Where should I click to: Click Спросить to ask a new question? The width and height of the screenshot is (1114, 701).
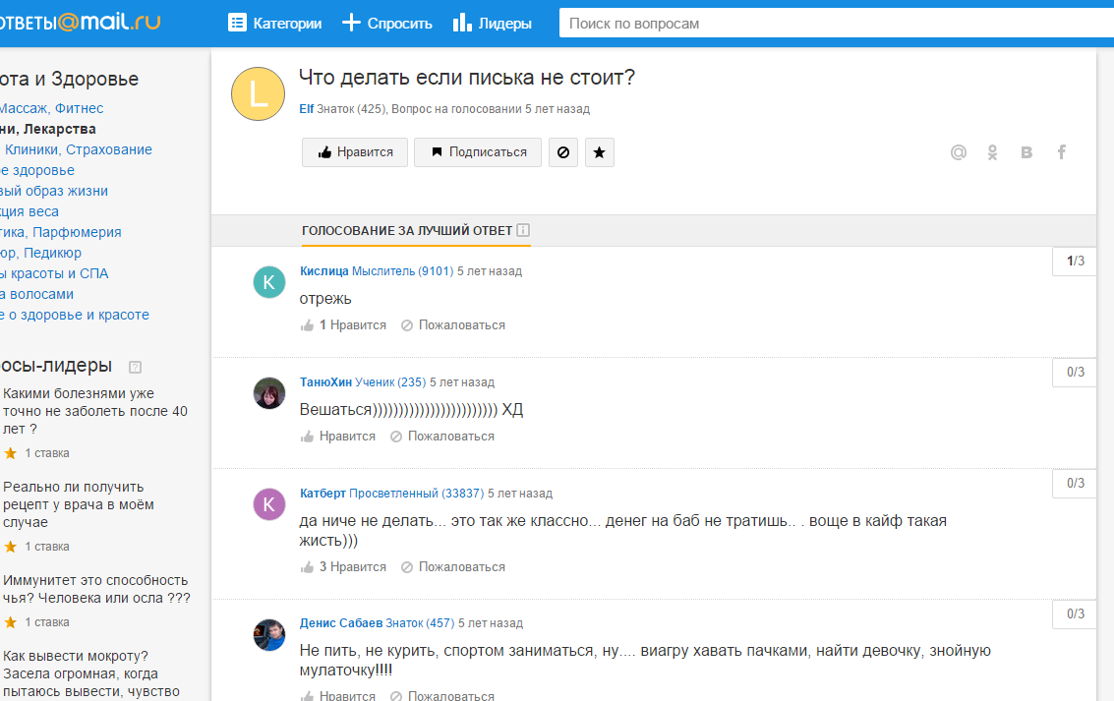387,24
